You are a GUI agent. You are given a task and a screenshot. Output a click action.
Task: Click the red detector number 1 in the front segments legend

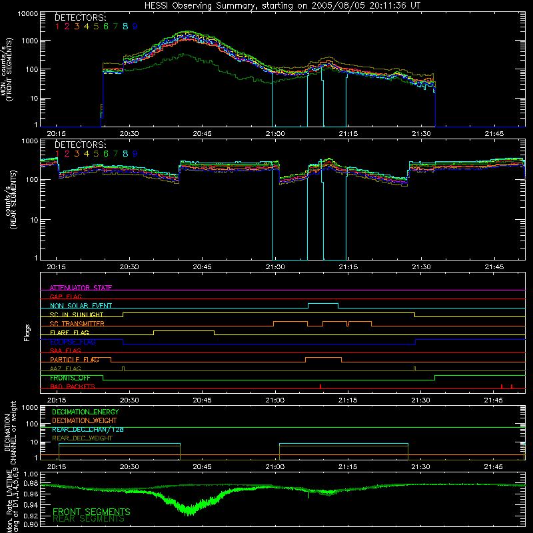point(57,27)
